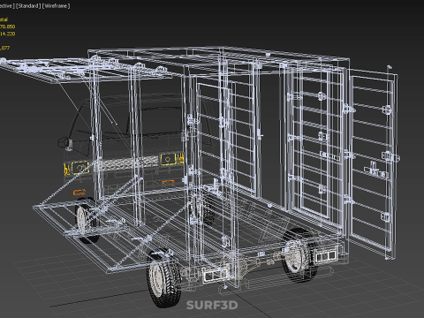Click the yellow statistic value 14.220
The height and width of the screenshot is (318, 424).
7,34
